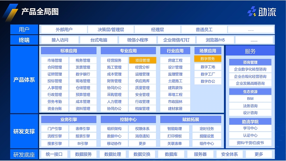Click the 数据库 box in 研发底座
The width and height of the screenshot is (286, 161).
171,154
